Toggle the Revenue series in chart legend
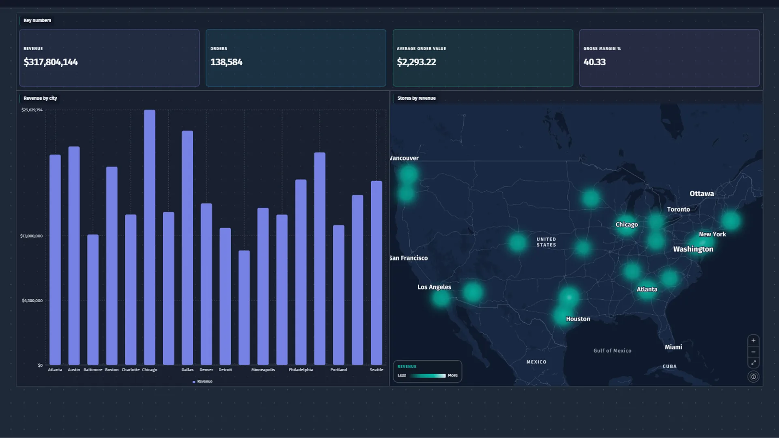 pos(202,382)
